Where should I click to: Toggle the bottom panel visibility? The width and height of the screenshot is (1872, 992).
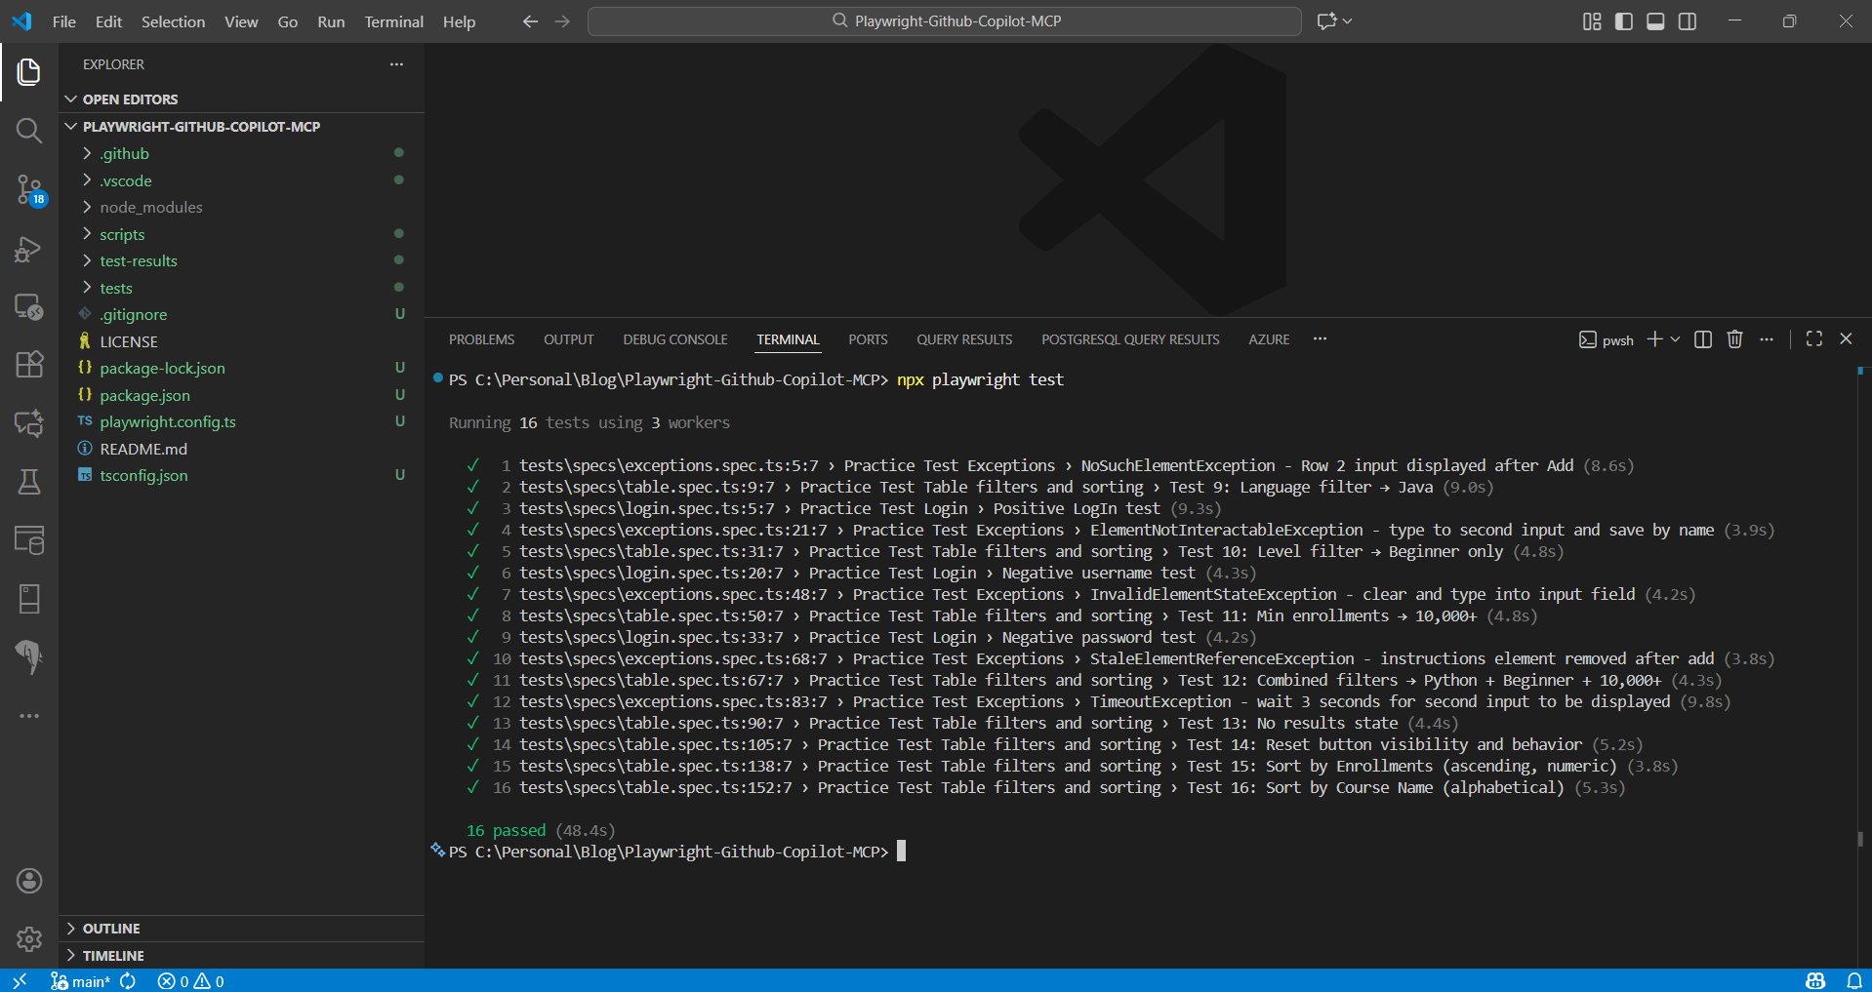(1655, 21)
